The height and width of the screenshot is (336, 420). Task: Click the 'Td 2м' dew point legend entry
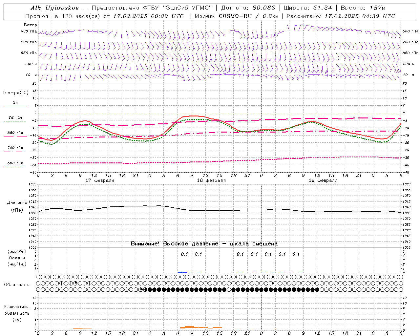pyautogui.click(x=15, y=117)
